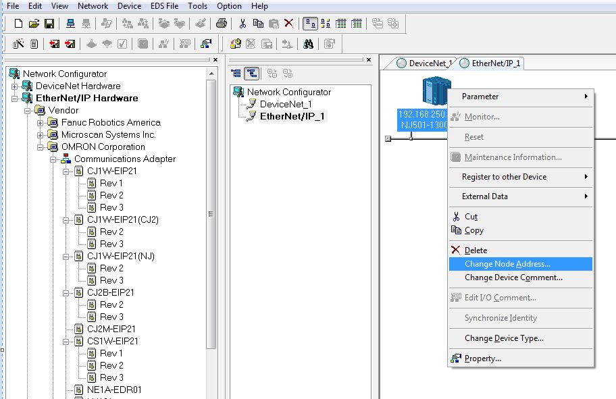Click the Copy toolbar icon
The image size is (616, 399).
click(258, 24)
